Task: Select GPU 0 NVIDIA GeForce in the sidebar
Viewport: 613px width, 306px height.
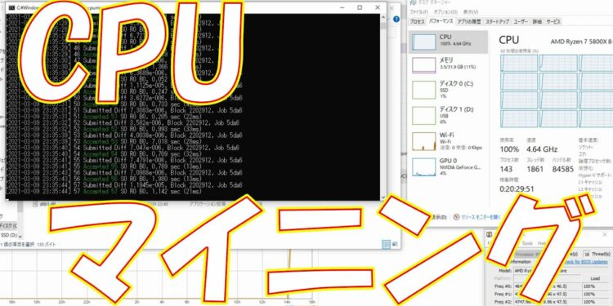Action: pyautogui.click(x=449, y=166)
